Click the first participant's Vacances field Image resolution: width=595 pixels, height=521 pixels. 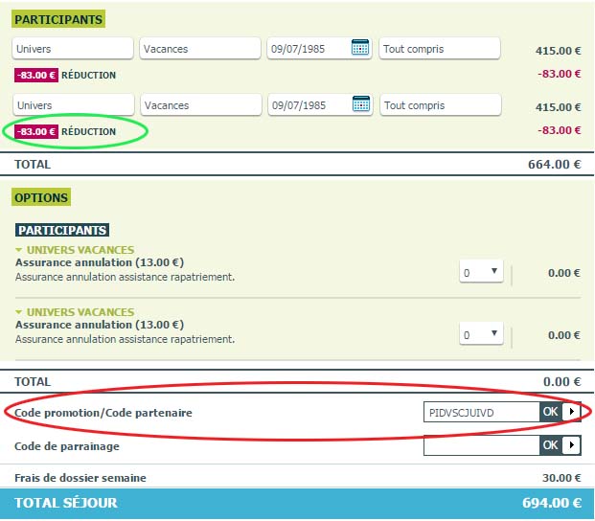pos(200,49)
